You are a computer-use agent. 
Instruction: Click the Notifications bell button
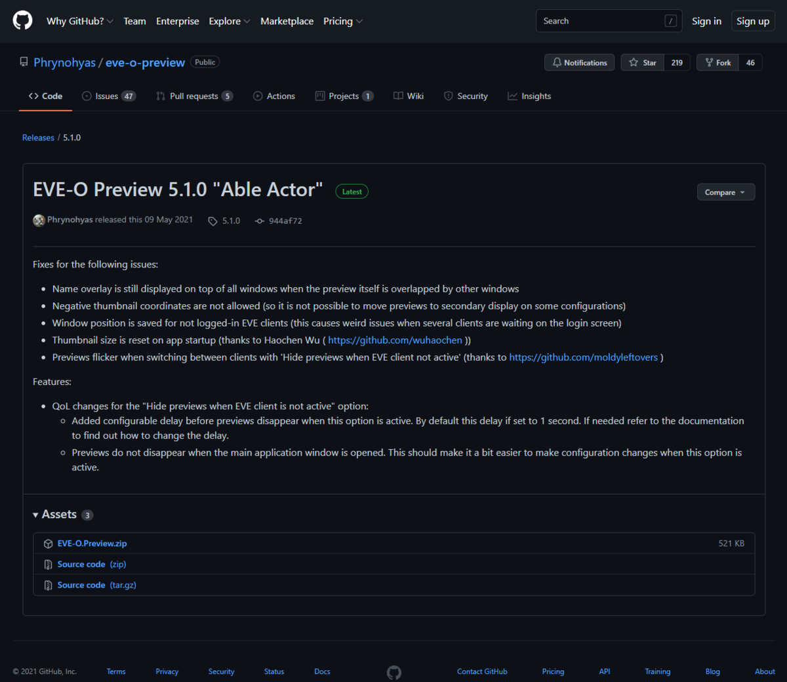point(579,62)
